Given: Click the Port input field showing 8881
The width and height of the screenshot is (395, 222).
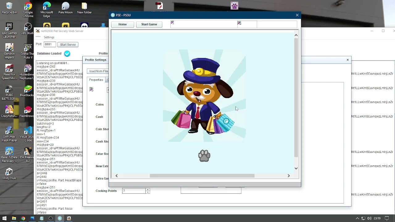Looking at the screenshot, I should pyautogui.click(x=50, y=44).
